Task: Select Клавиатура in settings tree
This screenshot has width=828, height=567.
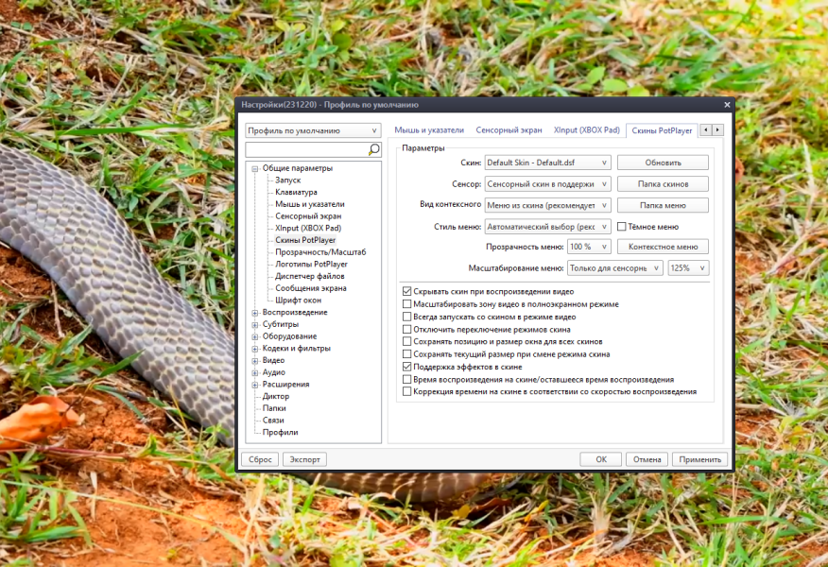Action: coord(296,192)
